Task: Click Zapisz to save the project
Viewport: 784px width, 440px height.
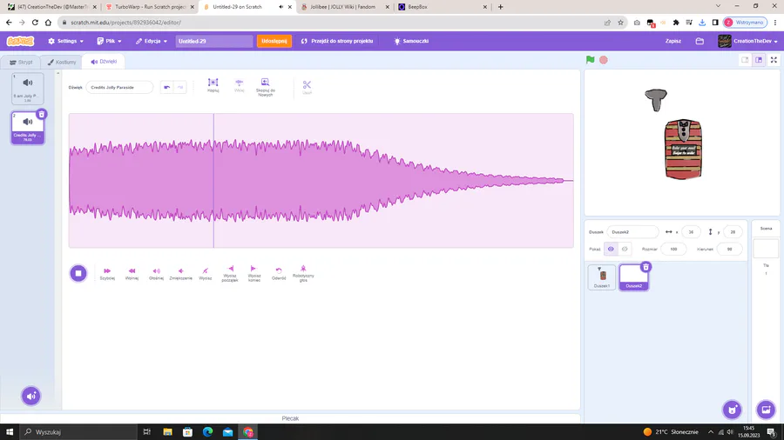Action: (673, 41)
